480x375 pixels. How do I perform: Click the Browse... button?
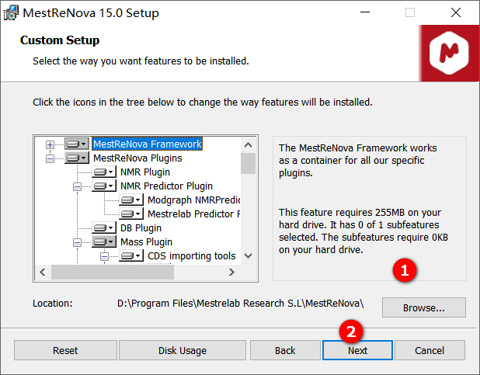coord(423,307)
